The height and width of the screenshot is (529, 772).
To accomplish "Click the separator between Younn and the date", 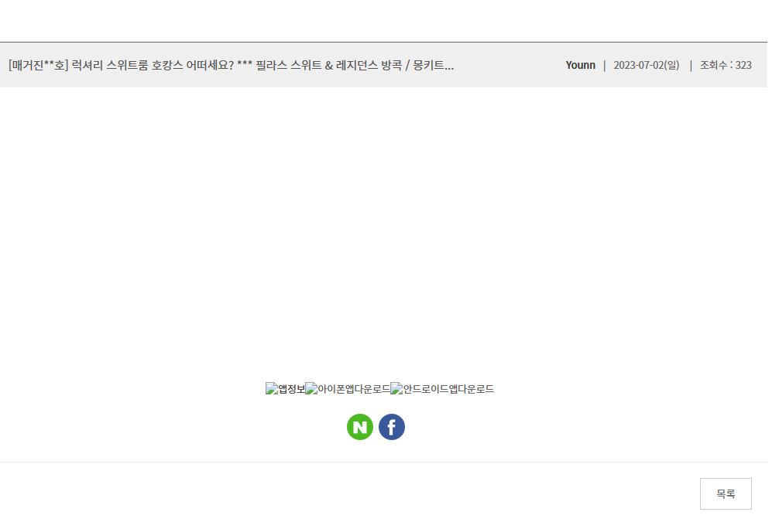I will click(605, 65).
